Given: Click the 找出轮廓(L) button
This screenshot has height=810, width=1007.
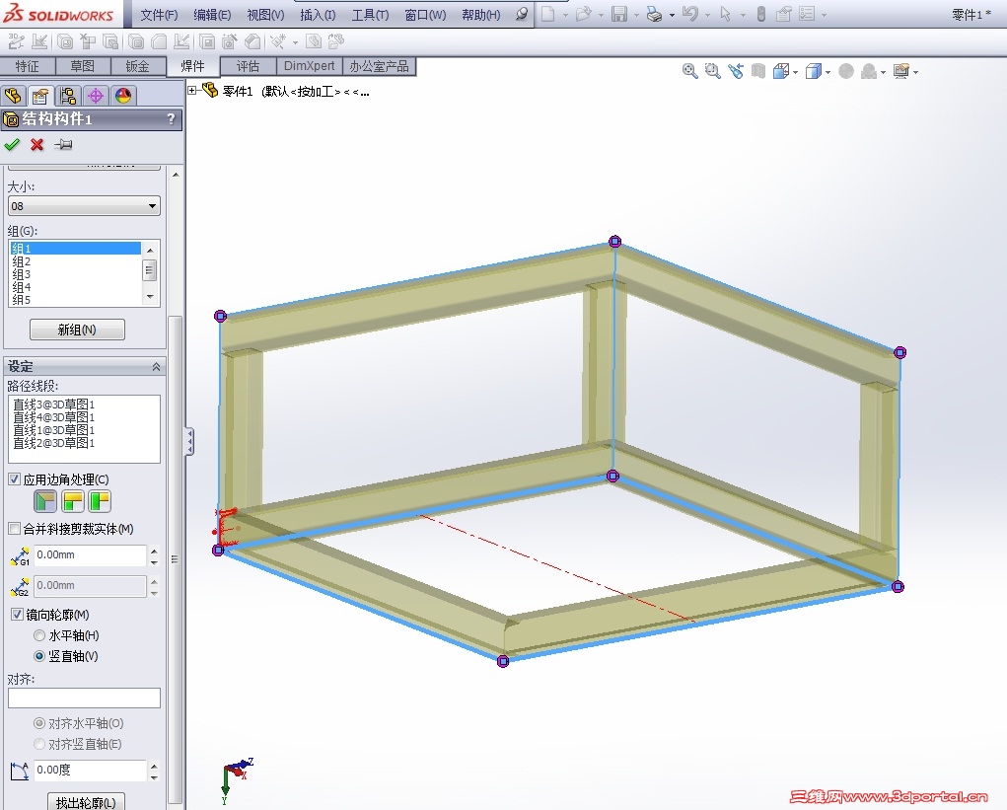Looking at the screenshot, I should [x=86, y=802].
